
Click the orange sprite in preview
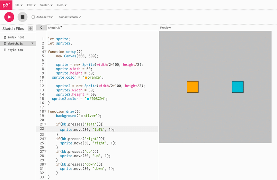tap(193, 87)
